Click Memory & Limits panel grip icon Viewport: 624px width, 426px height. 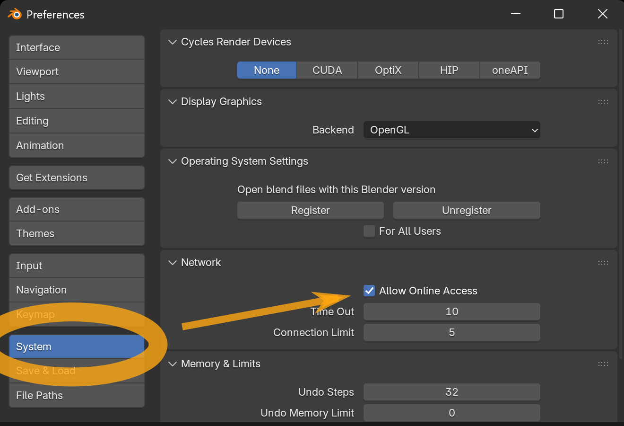coord(603,364)
